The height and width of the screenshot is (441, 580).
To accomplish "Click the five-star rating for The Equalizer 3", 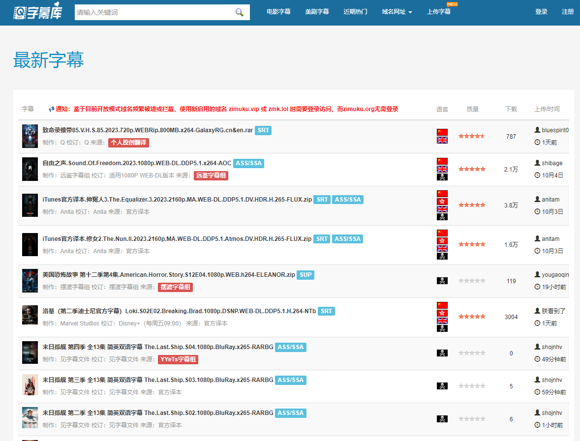I will pos(472,205).
